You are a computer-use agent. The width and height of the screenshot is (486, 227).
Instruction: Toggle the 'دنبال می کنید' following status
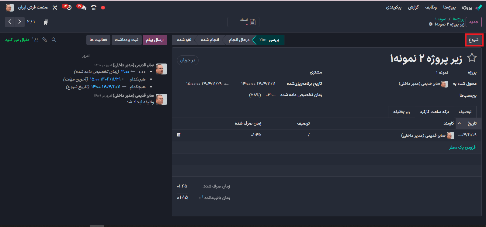coord(17,40)
